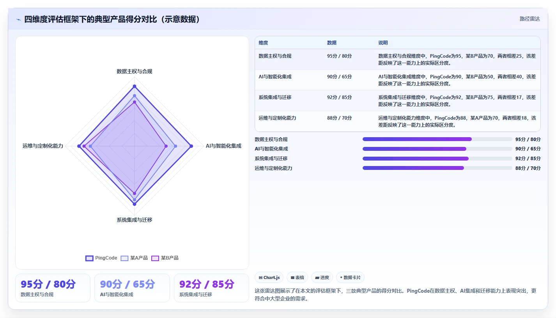Click the PingCode right vertex data point
556x318 pixels.
coord(191,146)
